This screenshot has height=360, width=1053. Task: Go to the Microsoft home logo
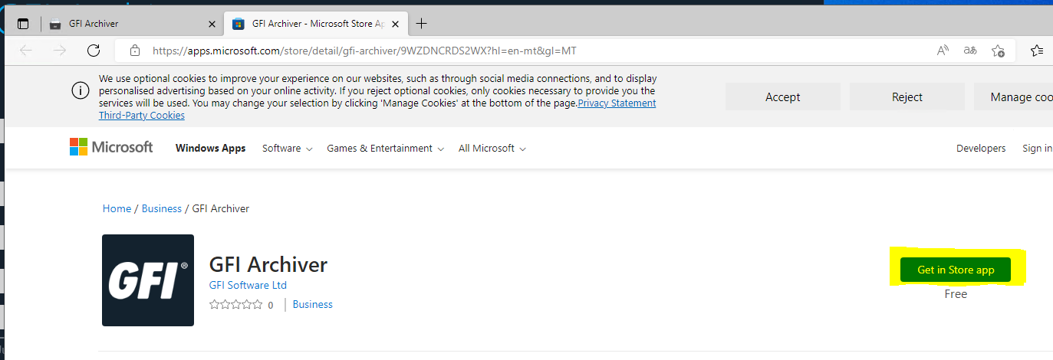pos(111,147)
